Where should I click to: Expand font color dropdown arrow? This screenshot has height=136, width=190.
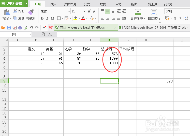tap(87, 18)
